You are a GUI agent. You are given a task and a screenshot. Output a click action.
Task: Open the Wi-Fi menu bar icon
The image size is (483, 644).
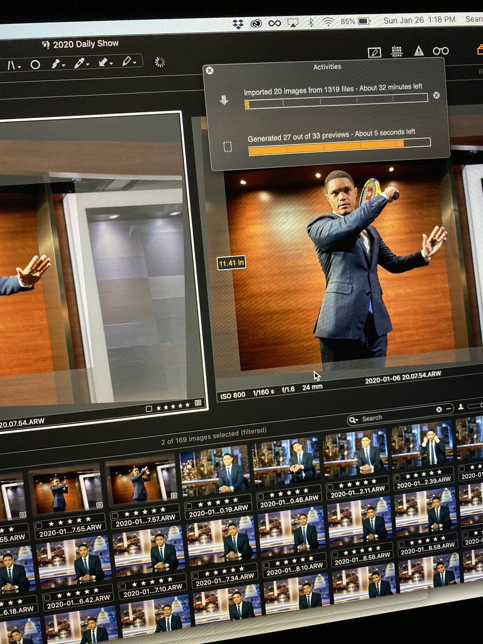point(327,21)
